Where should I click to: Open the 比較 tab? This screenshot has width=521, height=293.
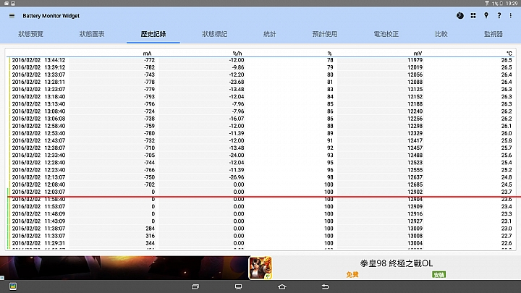(441, 34)
